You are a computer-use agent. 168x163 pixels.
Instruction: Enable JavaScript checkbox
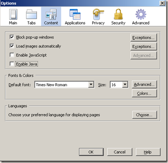coord(12,55)
